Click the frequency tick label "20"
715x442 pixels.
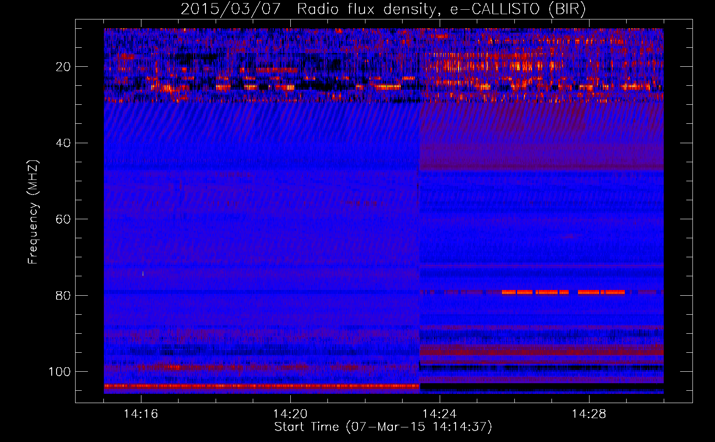tap(63, 67)
